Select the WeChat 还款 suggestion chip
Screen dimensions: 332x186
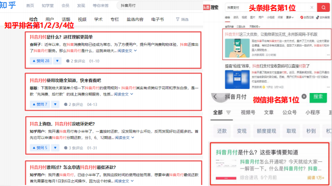pyautogui.click(x=222, y=131)
